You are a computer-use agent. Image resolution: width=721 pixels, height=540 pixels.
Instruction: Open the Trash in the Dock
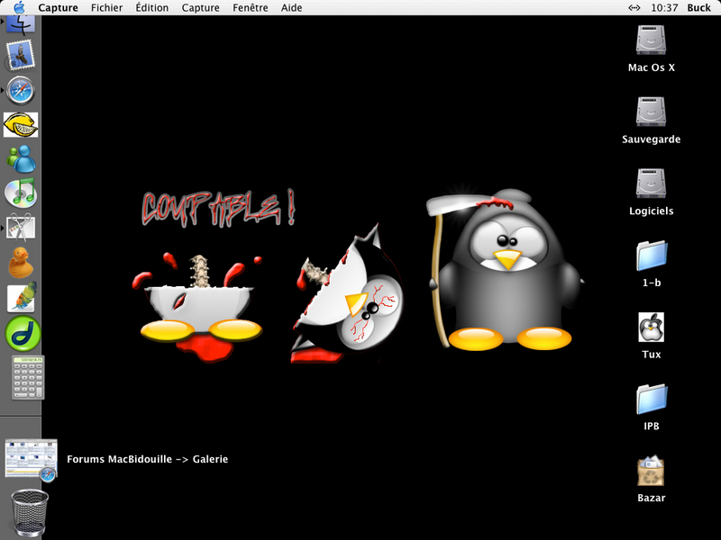pyautogui.click(x=30, y=512)
